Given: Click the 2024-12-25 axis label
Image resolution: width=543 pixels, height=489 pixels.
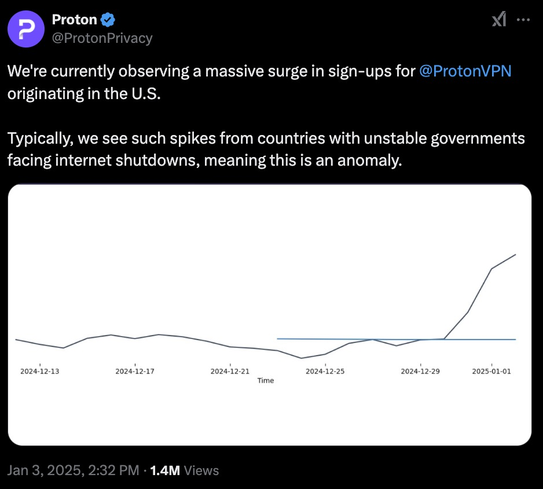Looking at the screenshot, I should (x=325, y=371).
